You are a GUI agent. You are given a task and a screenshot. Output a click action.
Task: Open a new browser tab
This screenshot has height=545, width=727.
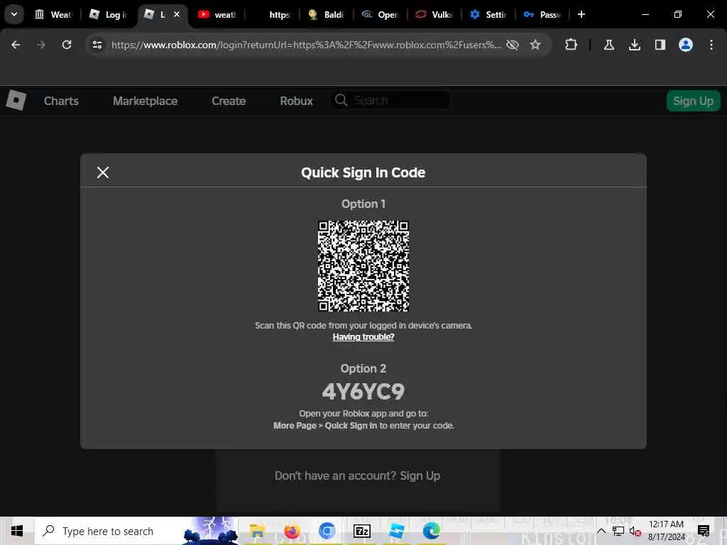[581, 14]
